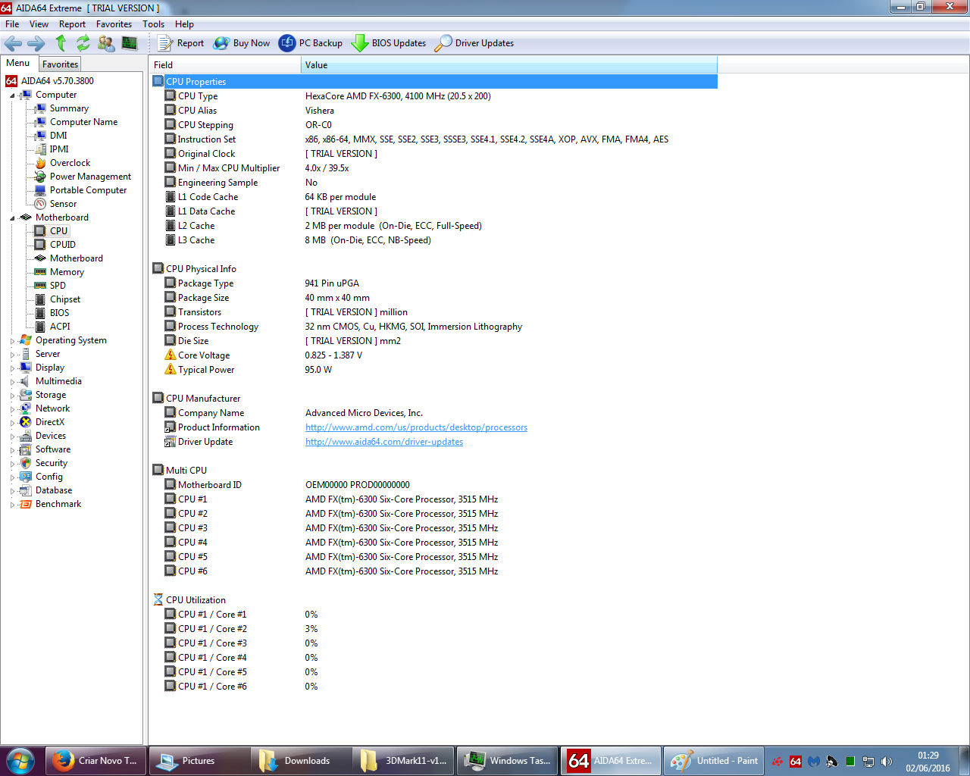Click the Refresh toolbar icon
Viewport: 970px width, 776px height.
point(83,43)
